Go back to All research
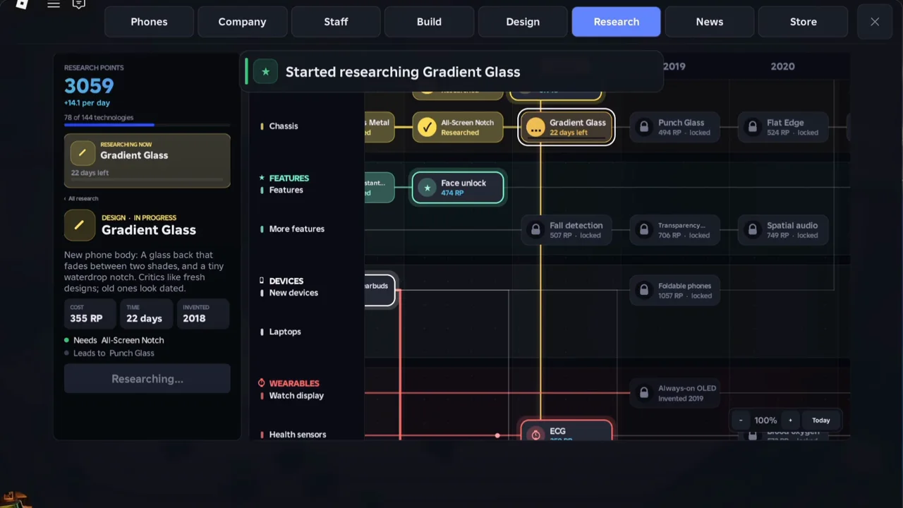903x508 pixels. [81, 198]
